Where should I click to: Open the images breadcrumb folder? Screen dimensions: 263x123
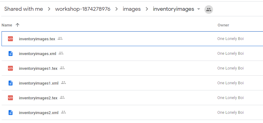coord(131,9)
